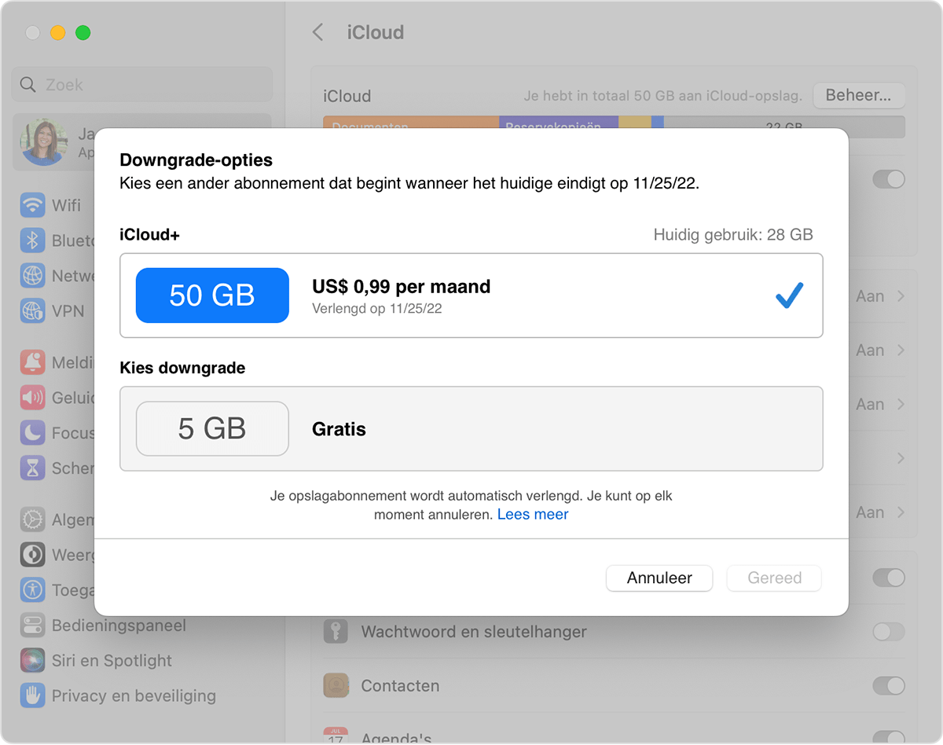Screen dimensions: 943x745
Task: Go back using the chevron beside iCloud
Action: (x=317, y=32)
